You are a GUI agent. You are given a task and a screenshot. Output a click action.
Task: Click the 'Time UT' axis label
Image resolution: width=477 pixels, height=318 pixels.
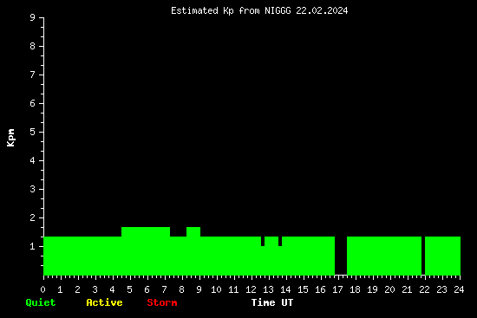pos(272,302)
